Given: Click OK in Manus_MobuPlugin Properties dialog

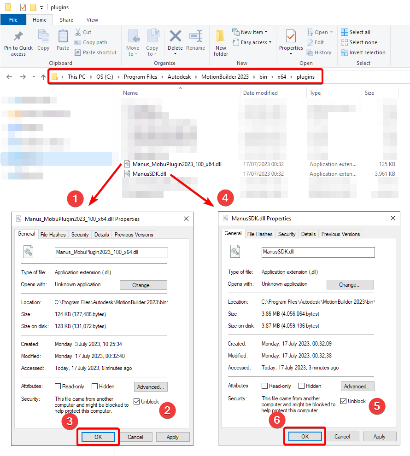Looking at the screenshot, I should pos(98,437).
